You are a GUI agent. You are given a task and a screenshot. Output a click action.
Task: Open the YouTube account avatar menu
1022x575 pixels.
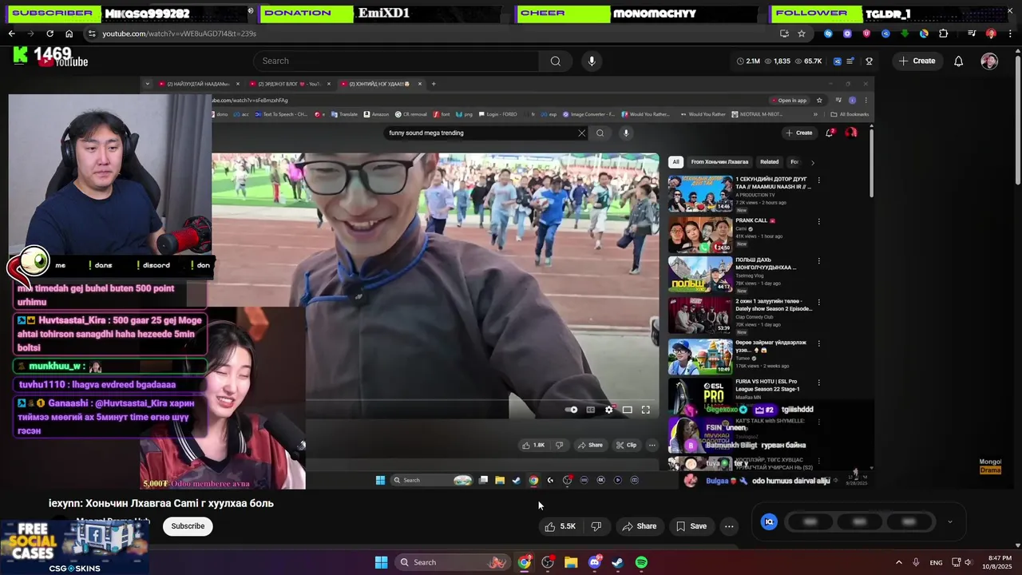pyautogui.click(x=989, y=61)
